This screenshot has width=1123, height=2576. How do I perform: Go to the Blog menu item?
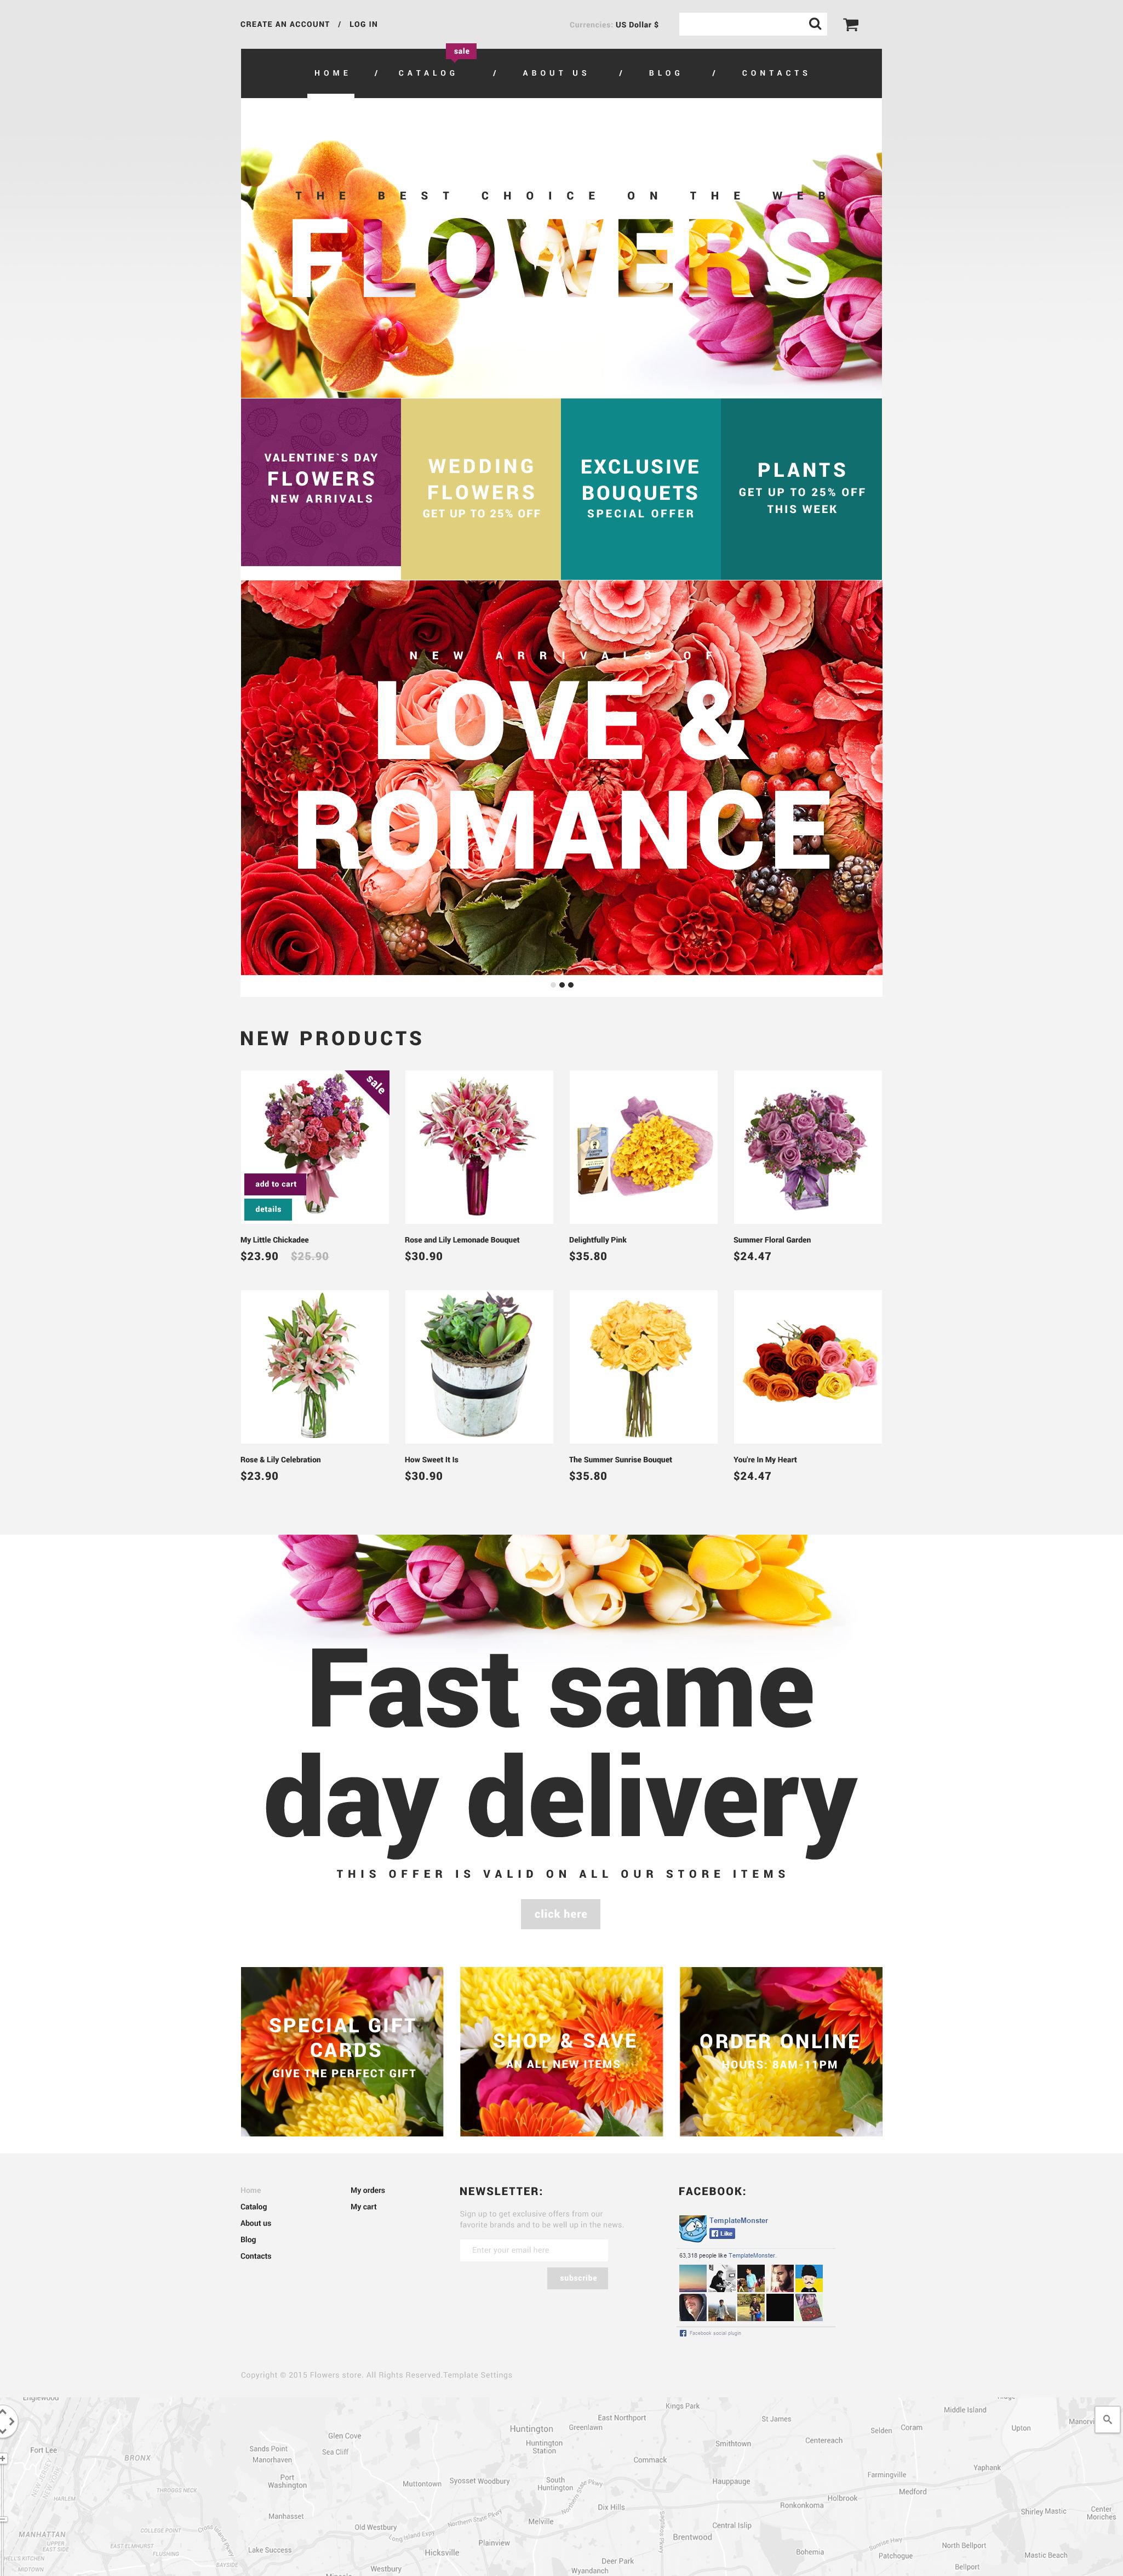(x=666, y=73)
